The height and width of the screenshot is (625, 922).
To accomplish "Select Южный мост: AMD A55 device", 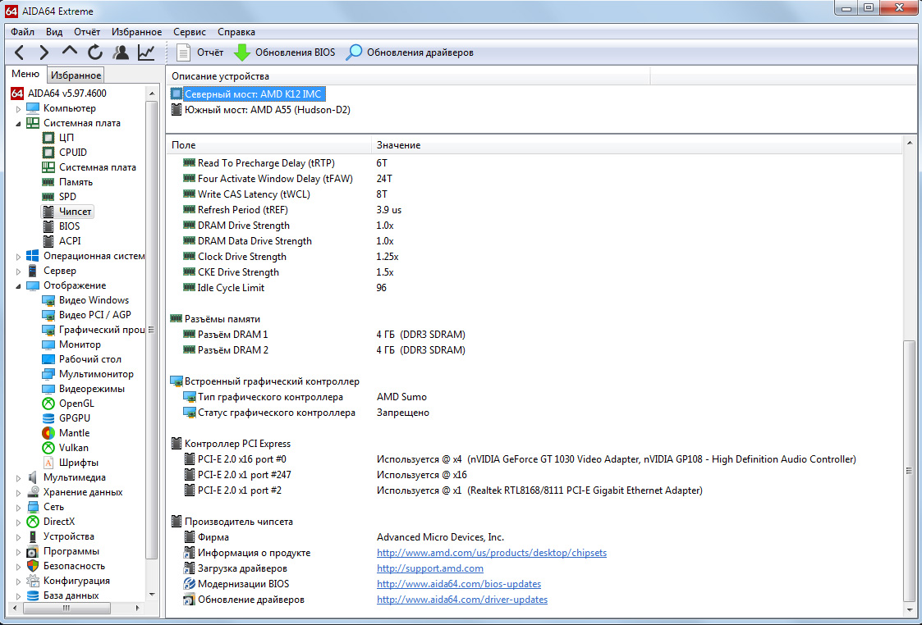I will click(x=260, y=110).
